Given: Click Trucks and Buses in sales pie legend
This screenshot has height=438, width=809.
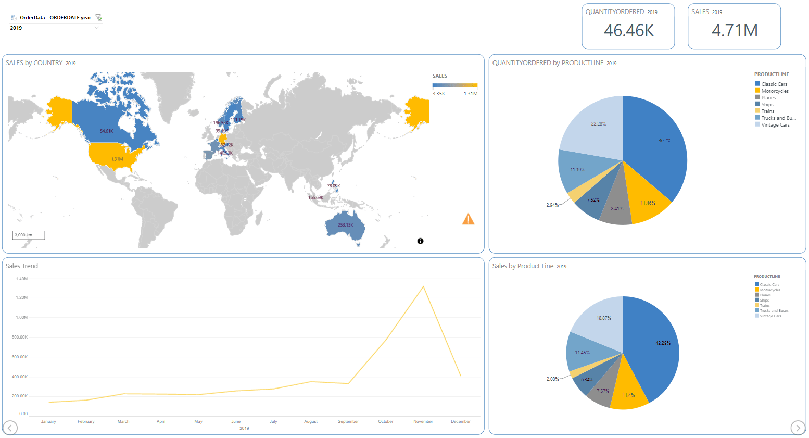Looking at the screenshot, I should pyautogui.click(x=774, y=311).
